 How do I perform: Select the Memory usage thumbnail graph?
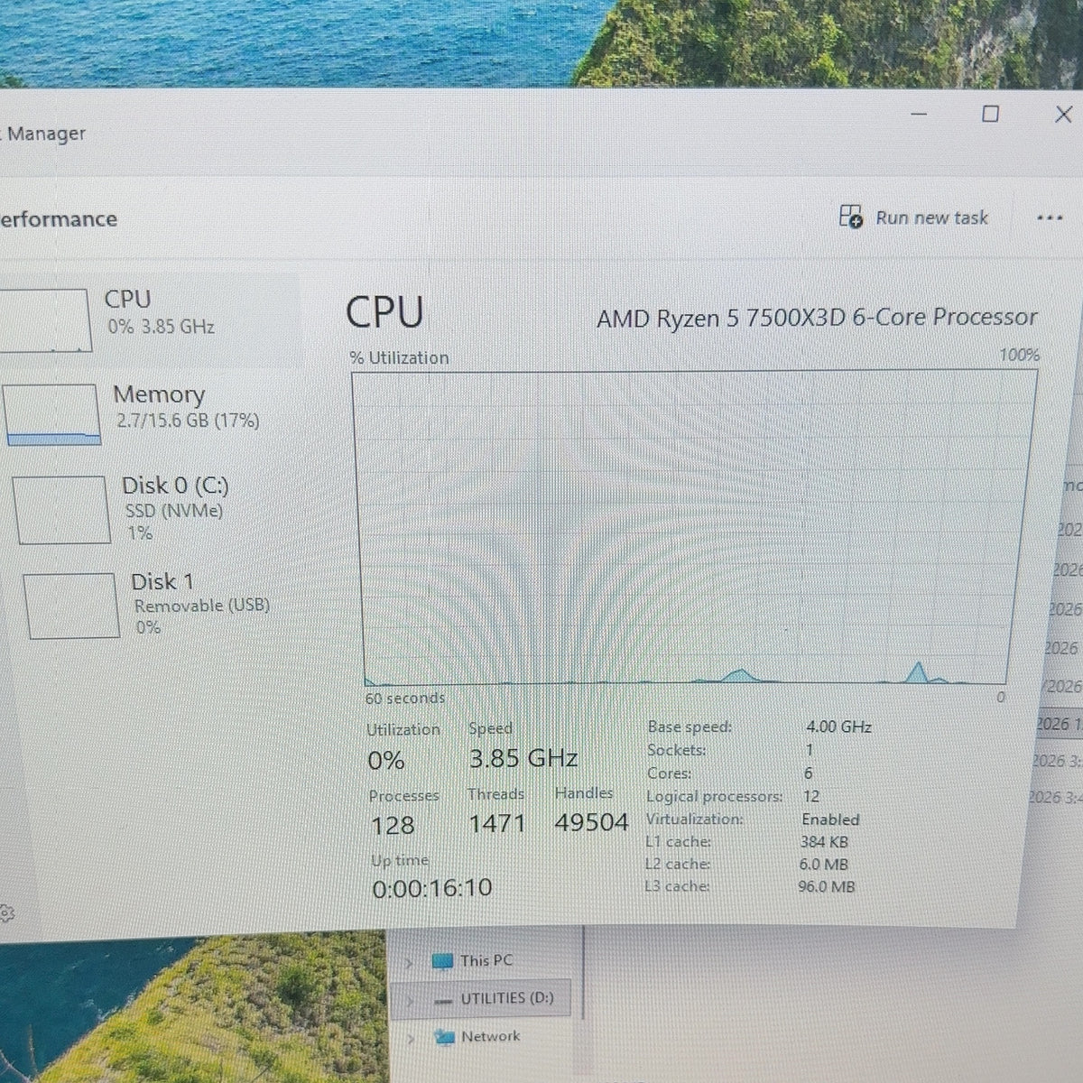tap(51, 414)
